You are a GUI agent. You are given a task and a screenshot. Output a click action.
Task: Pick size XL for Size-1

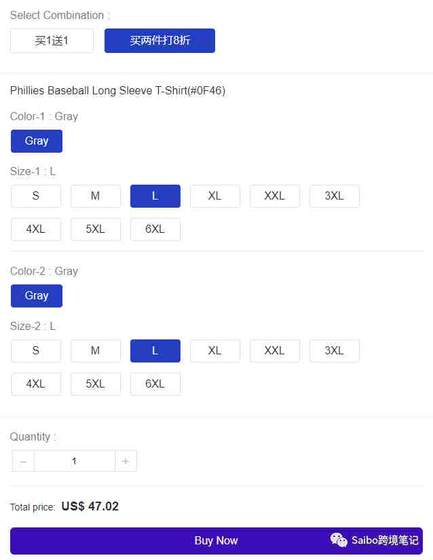(x=215, y=196)
